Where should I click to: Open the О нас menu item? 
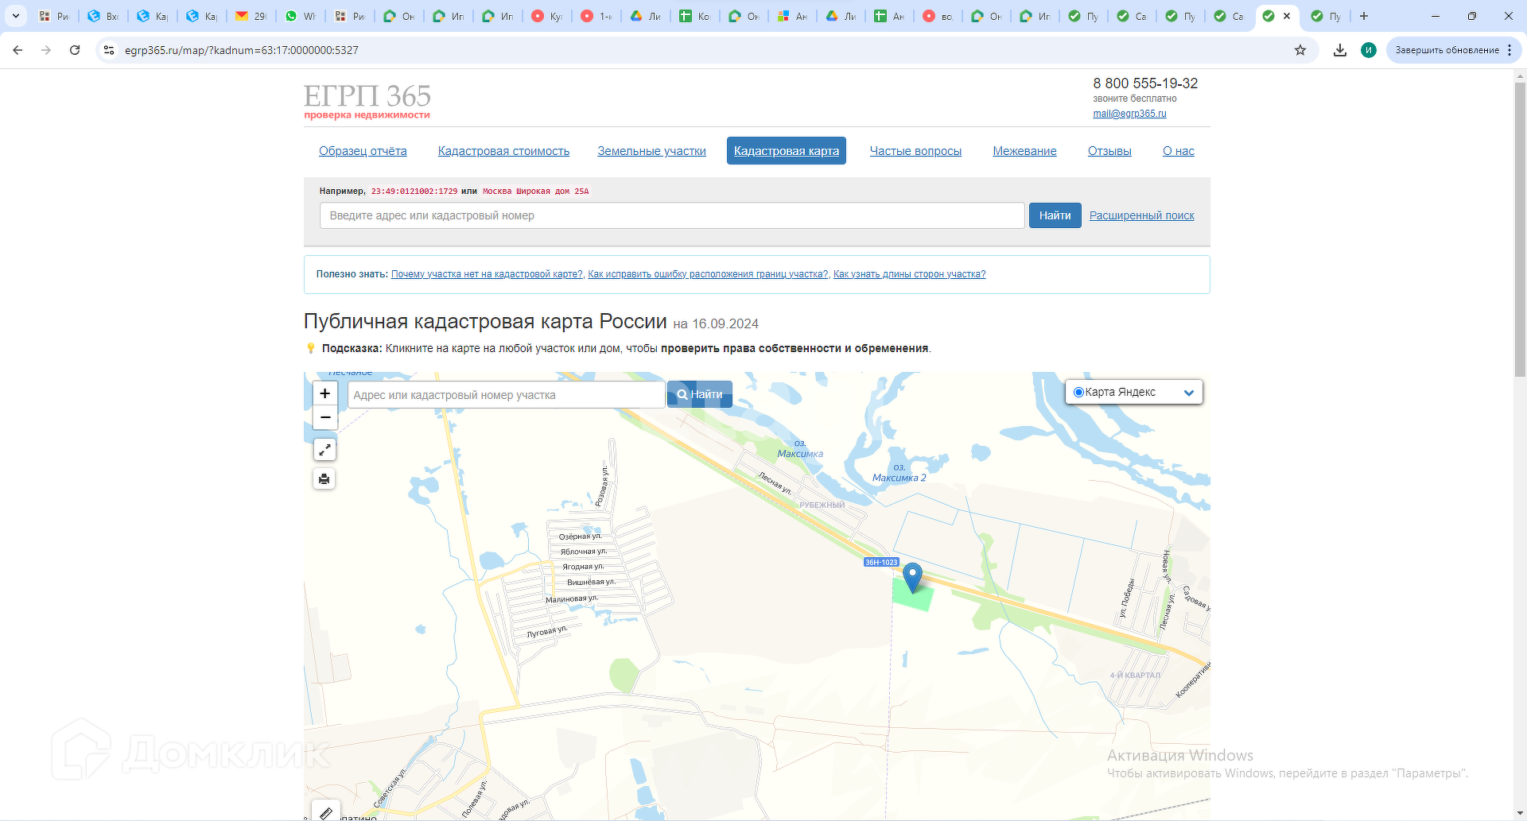click(1179, 151)
